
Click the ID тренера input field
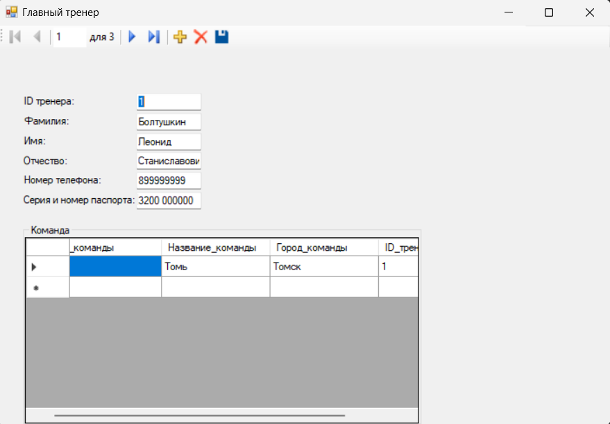pyautogui.click(x=169, y=102)
